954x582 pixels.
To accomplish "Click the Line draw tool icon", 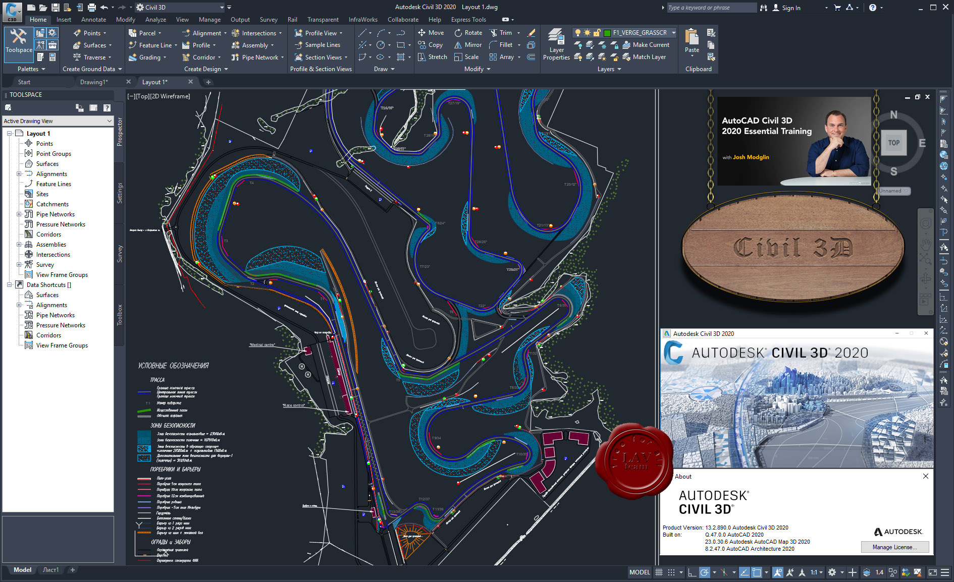I will pos(362,33).
